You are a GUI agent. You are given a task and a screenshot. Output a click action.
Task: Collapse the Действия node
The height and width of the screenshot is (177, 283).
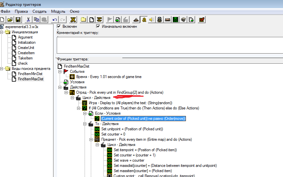pyautogui.click(x=60, y=87)
